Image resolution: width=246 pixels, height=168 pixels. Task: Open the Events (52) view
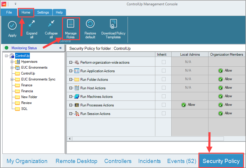click(x=182, y=161)
